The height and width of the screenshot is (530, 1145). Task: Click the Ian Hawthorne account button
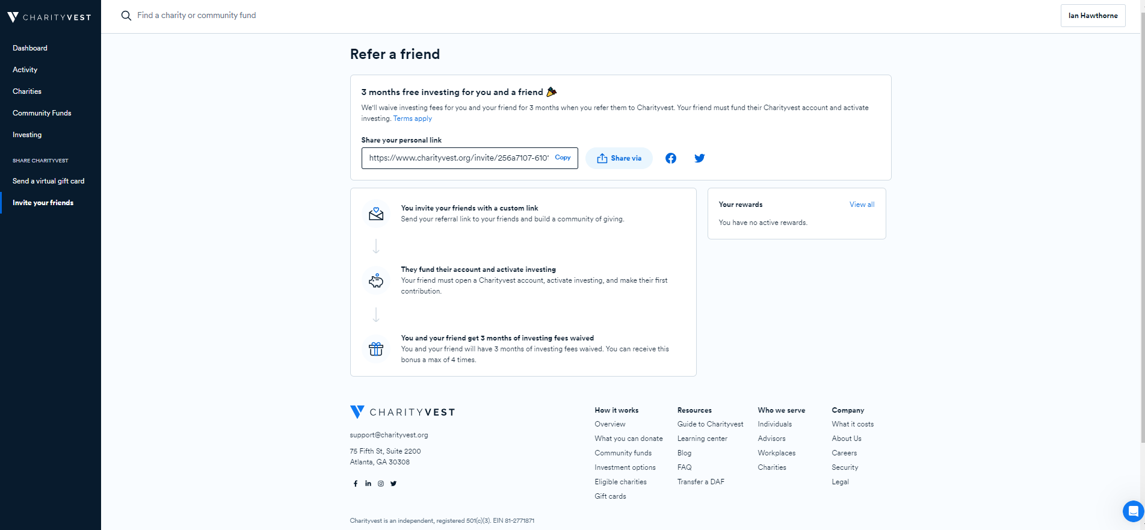[1093, 16]
